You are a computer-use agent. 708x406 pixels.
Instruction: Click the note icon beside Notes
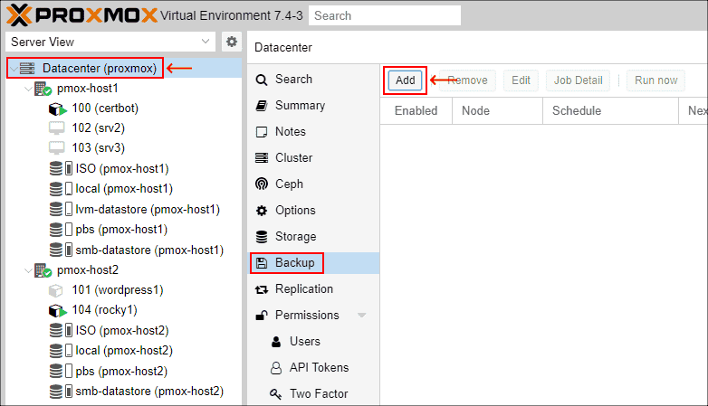[x=262, y=132]
